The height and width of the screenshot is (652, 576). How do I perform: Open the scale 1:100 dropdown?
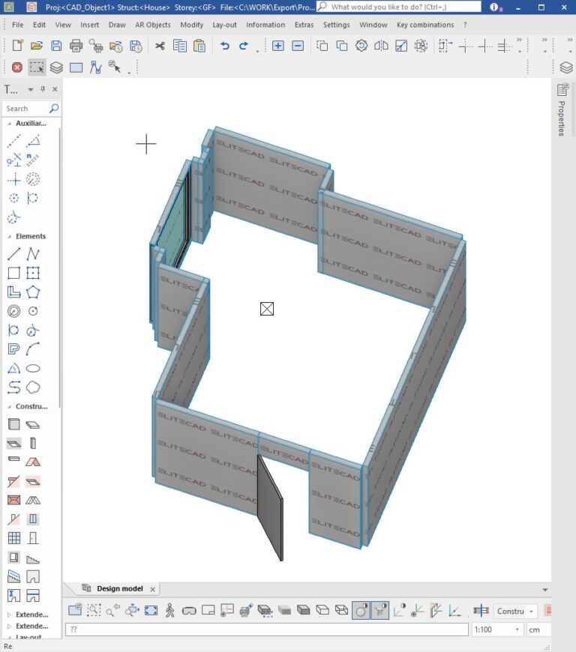point(517,630)
